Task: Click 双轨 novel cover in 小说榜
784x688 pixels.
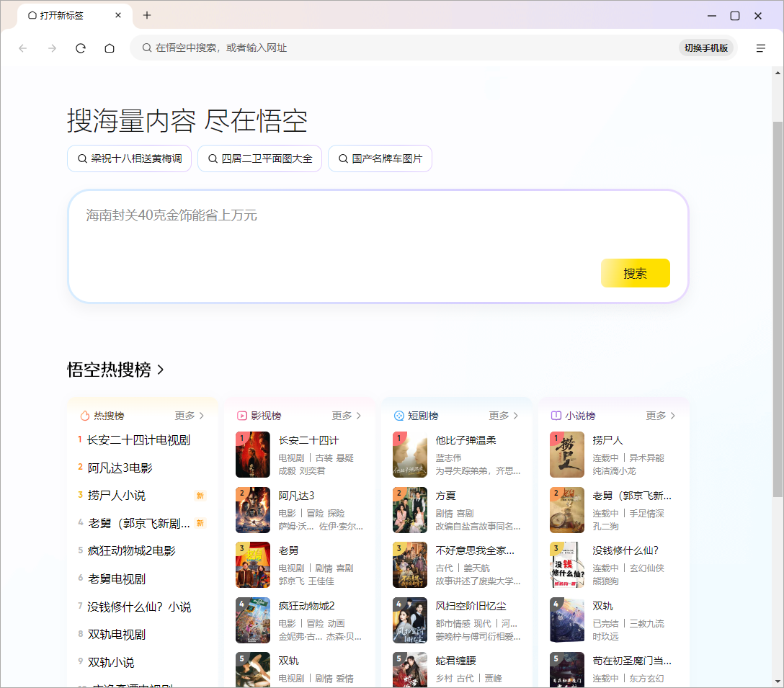Action: coord(567,620)
